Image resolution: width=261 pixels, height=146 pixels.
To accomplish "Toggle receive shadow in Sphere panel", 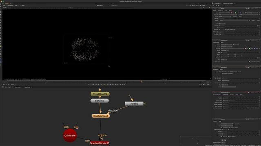I will click(230, 128).
